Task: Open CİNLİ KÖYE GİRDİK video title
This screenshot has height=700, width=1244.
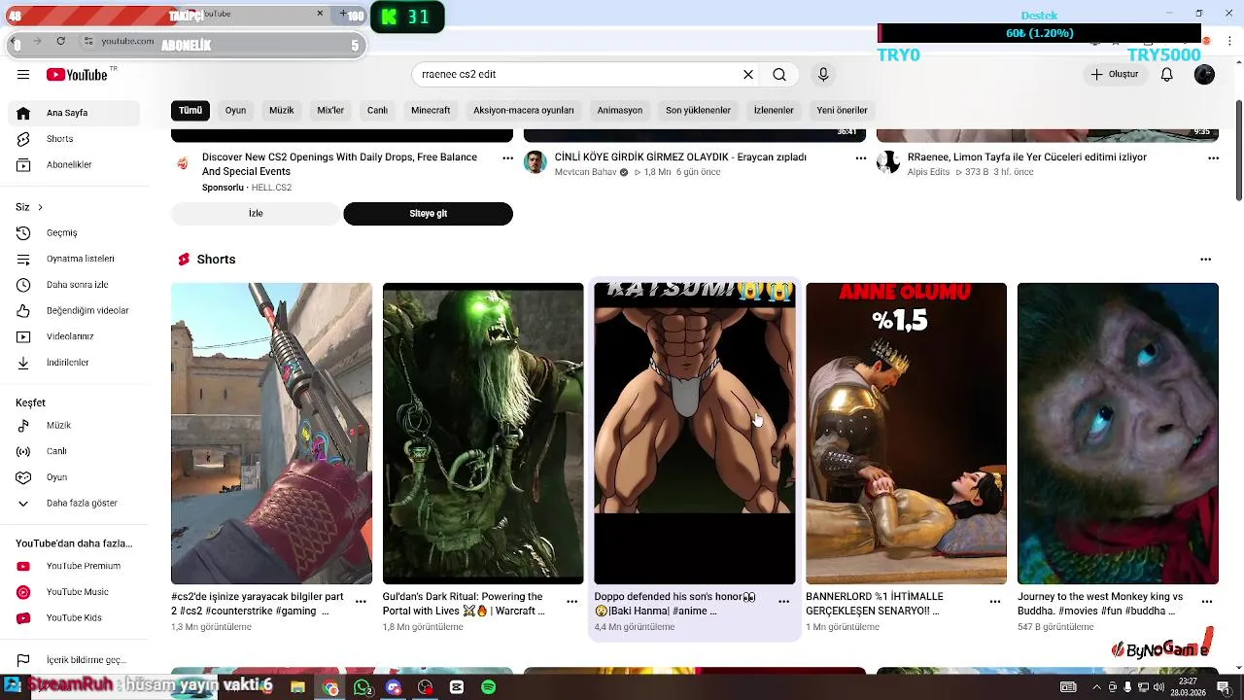Action: coord(680,157)
